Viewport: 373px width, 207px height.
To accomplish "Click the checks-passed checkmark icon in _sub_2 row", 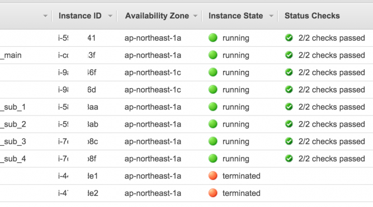I will tap(289, 124).
